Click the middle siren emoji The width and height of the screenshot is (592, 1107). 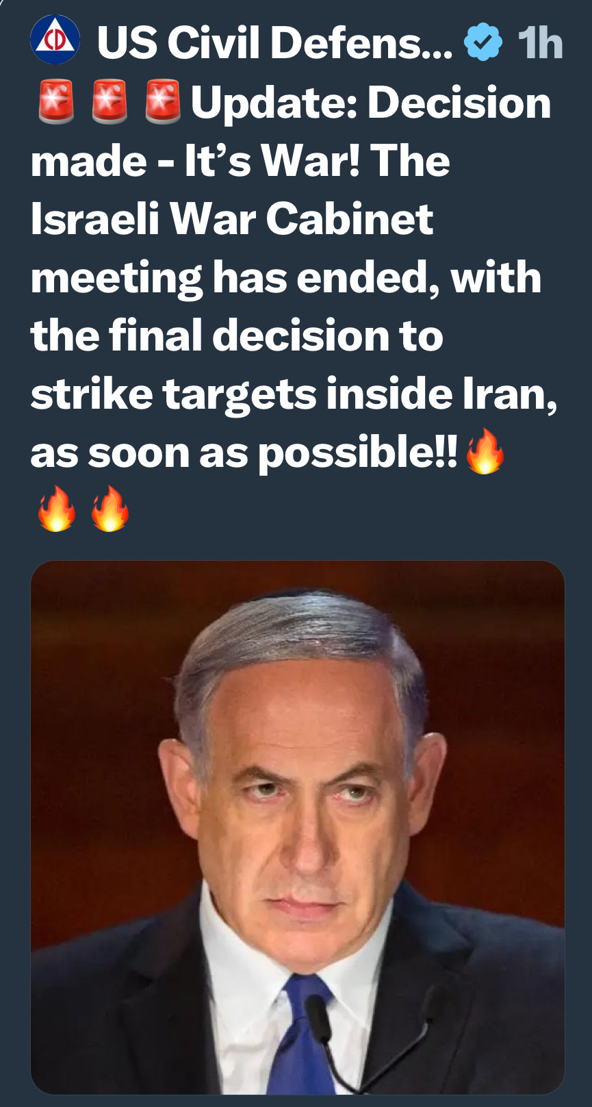point(110,102)
